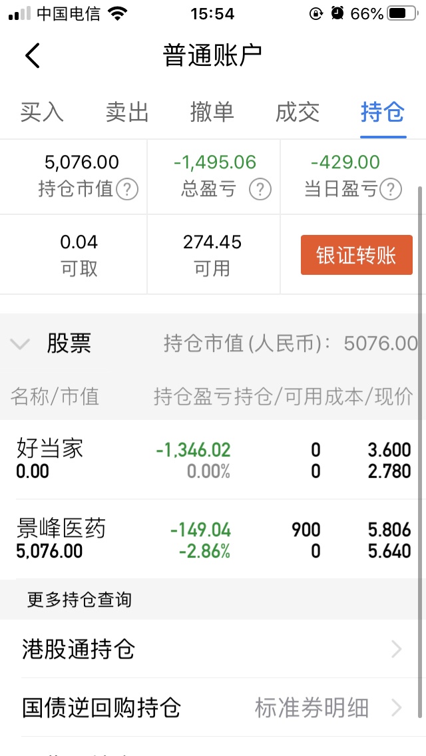Select the 成交 tab
Viewport: 426px width, 756px height.
tap(298, 112)
